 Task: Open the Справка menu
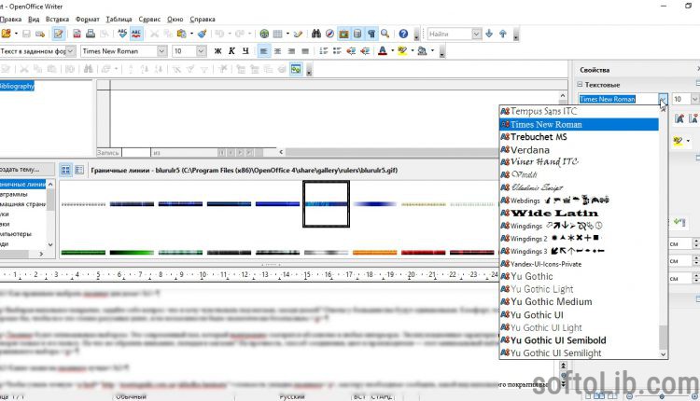click(203, 20)
